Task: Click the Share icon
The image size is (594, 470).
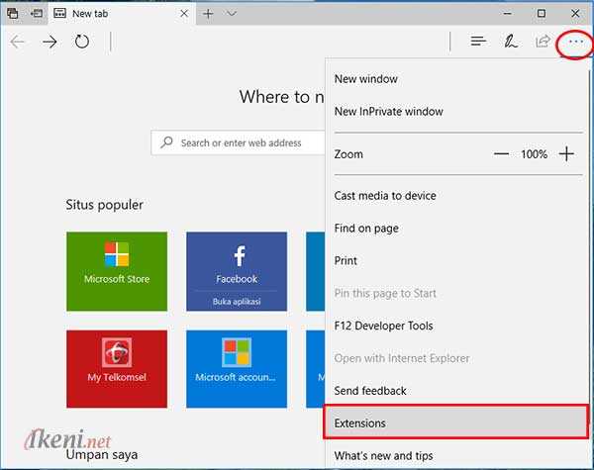Action: (543, 41)
